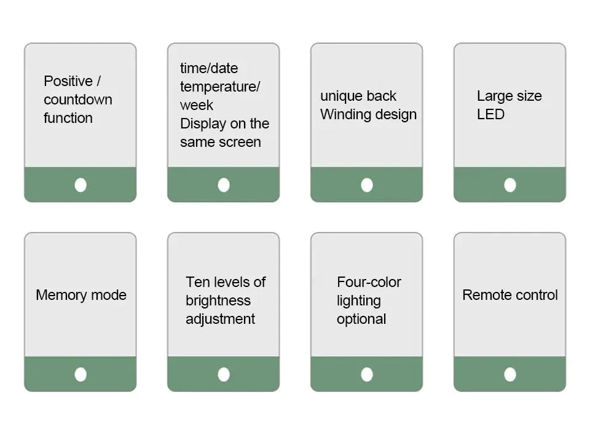Select the Positive / countdown function text
Screen dimensions: 590x432
pyautogui.click(x=78, y=100)
